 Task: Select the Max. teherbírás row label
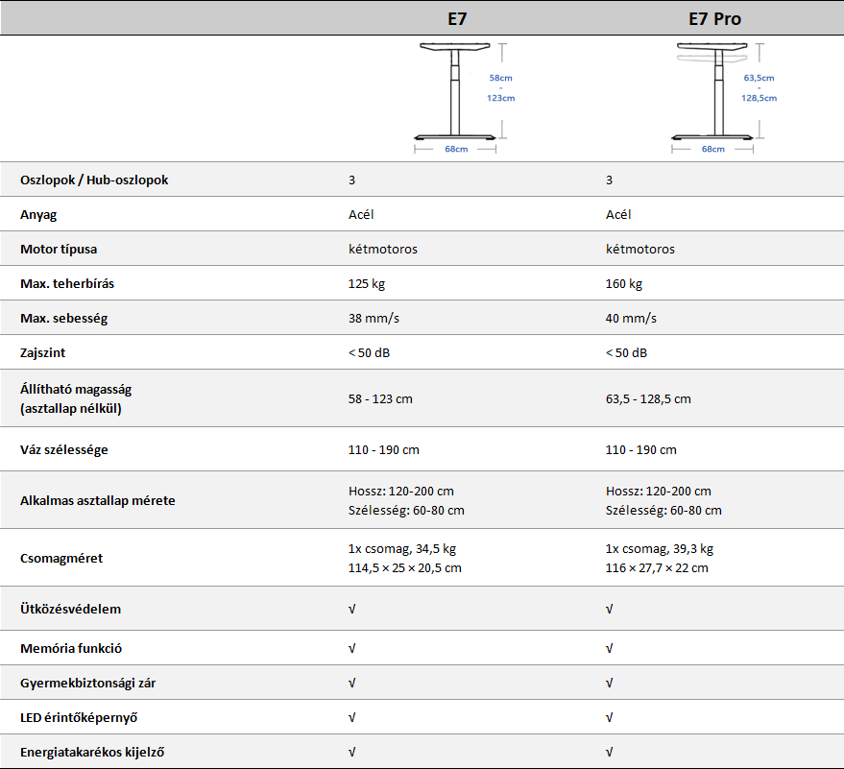tap(74, 284)
